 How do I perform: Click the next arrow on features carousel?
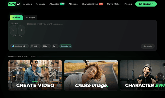pyautogui.click(x=160, y=75)
